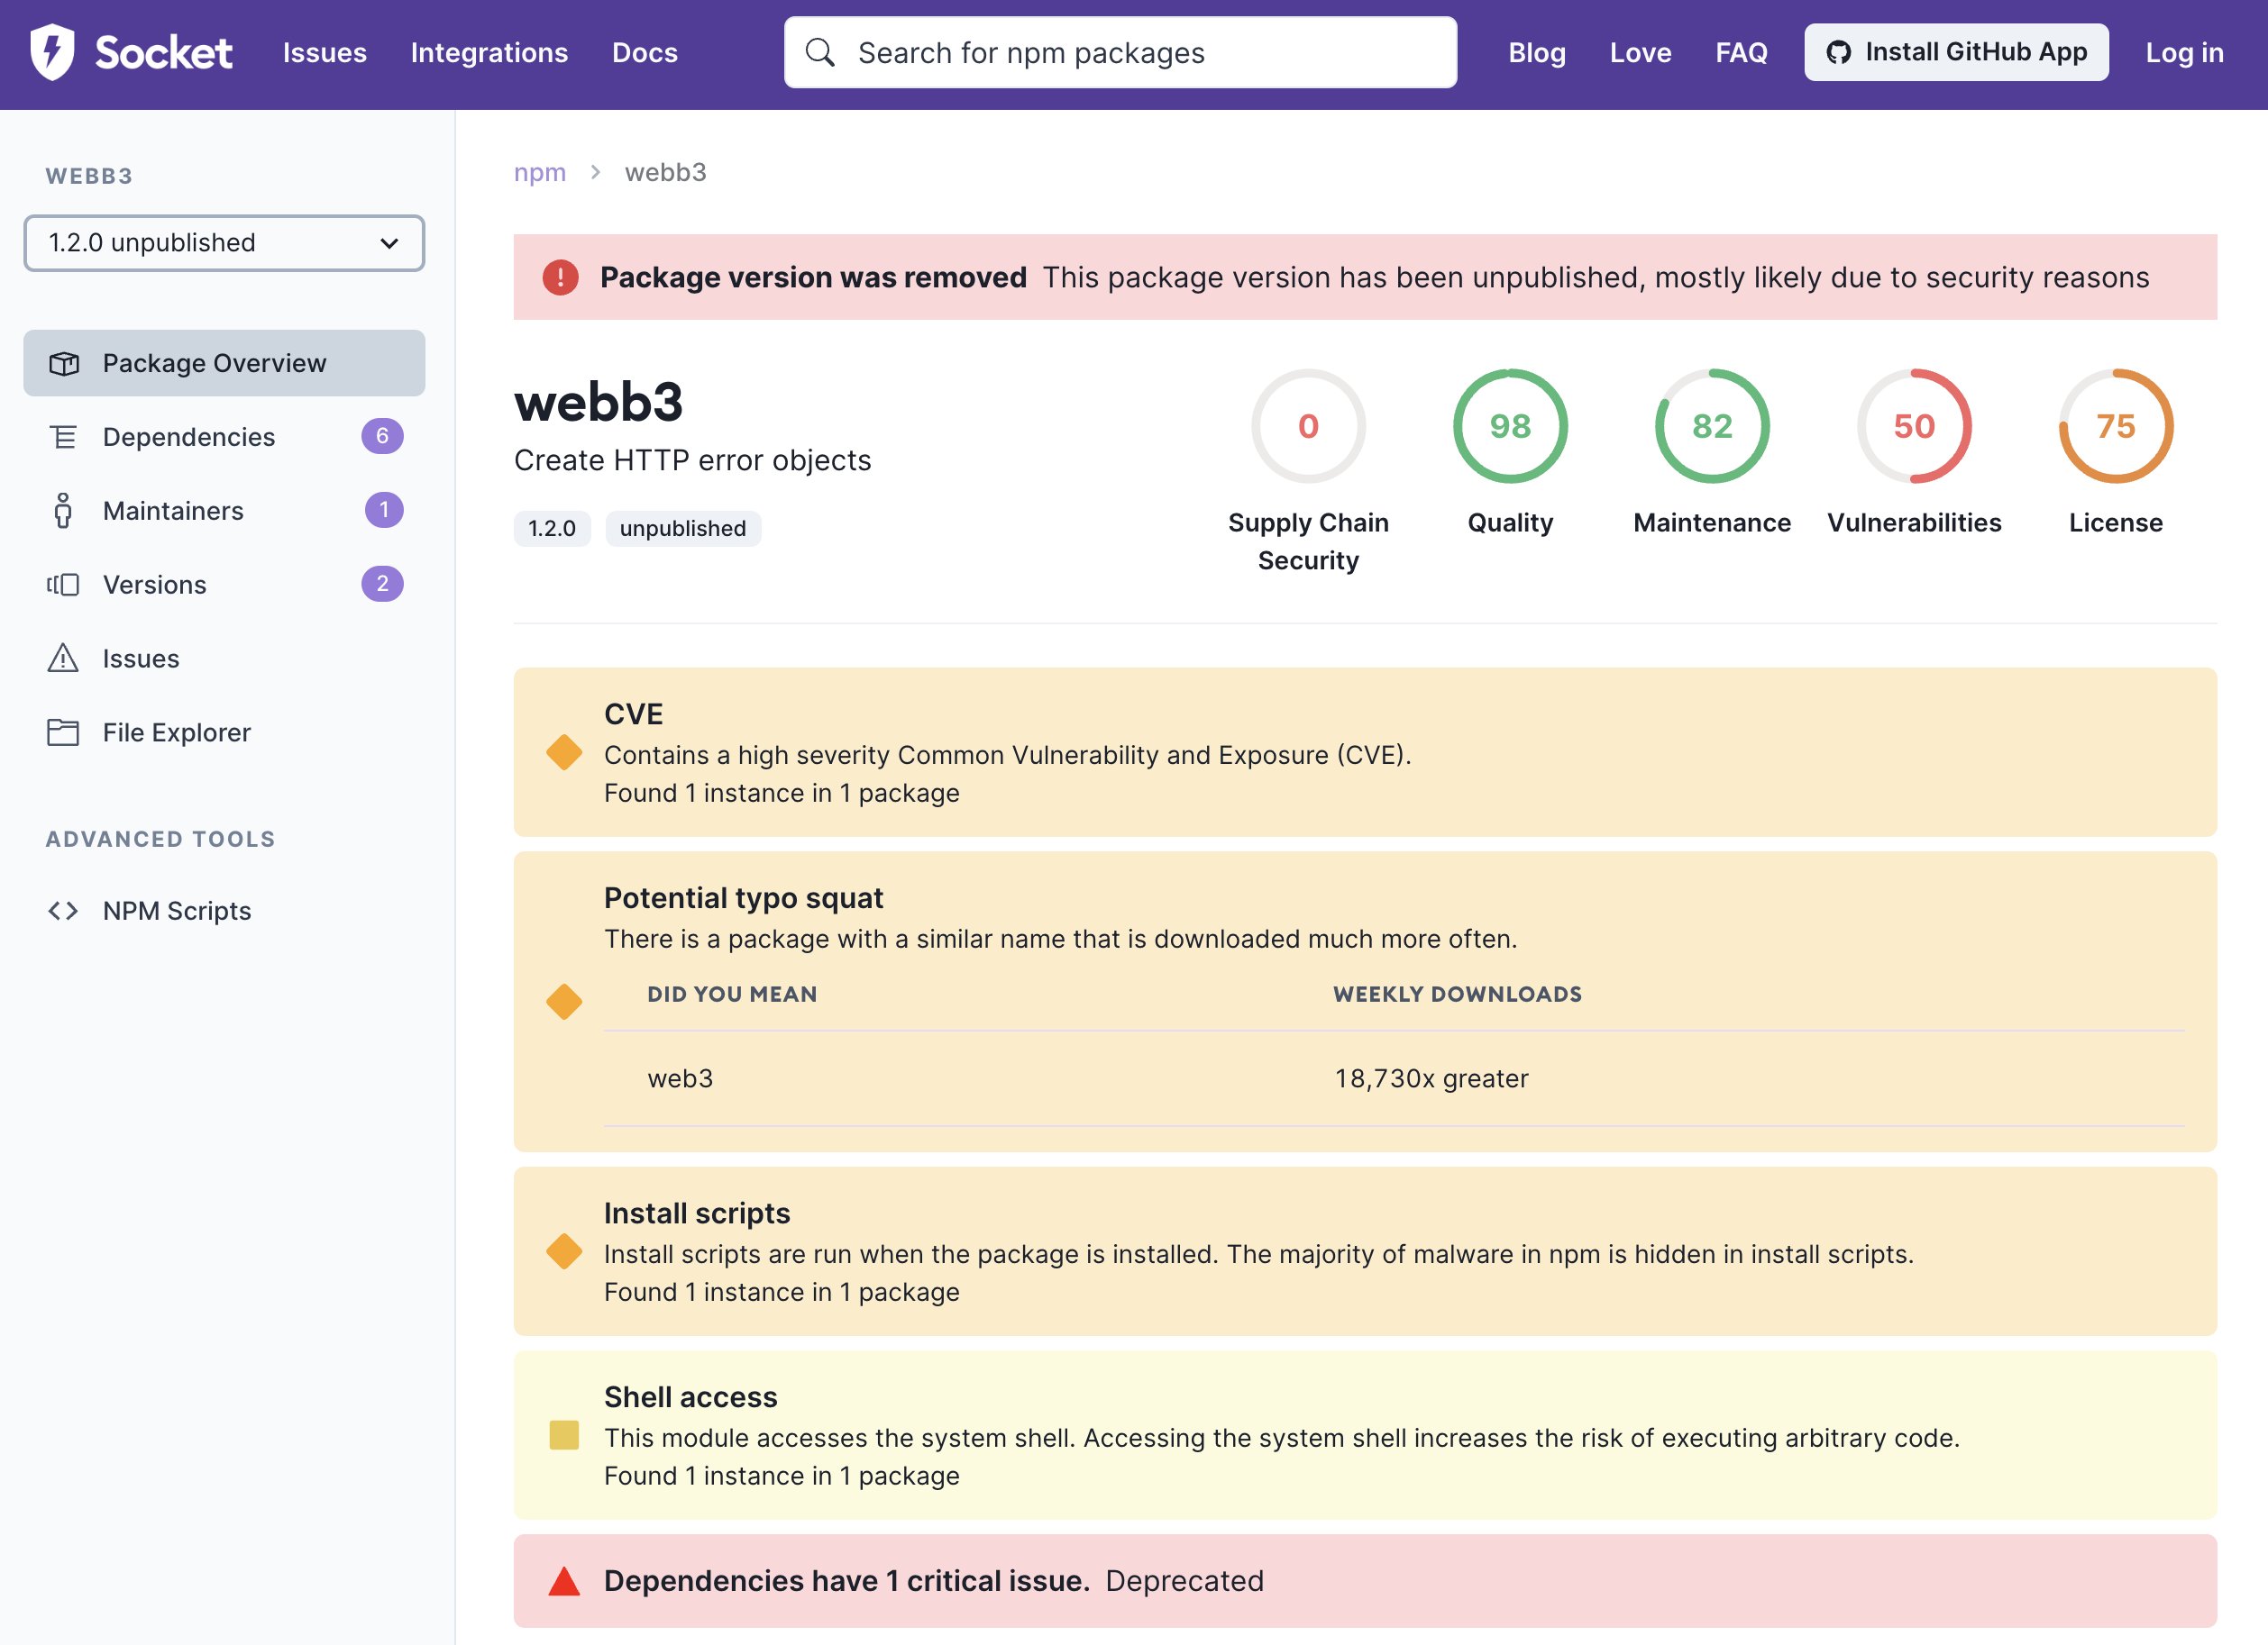The width and height of the screenshot is (2268, 1645).
Task: Click the search magnifier icon
Action: point(819,52)
